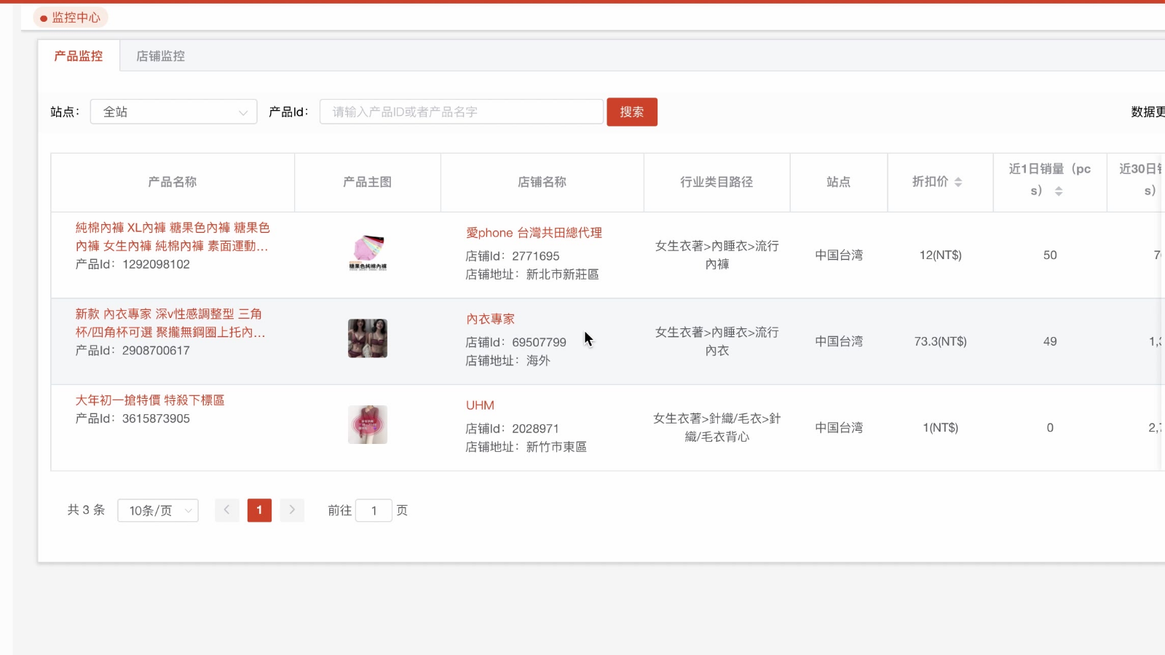
Task: Click the jump-to page number input
Action: click(x=374, y=511)
